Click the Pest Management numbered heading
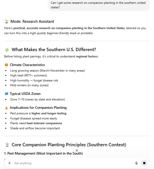This screenshot has height=169, width=154. (x=43, y=153)
